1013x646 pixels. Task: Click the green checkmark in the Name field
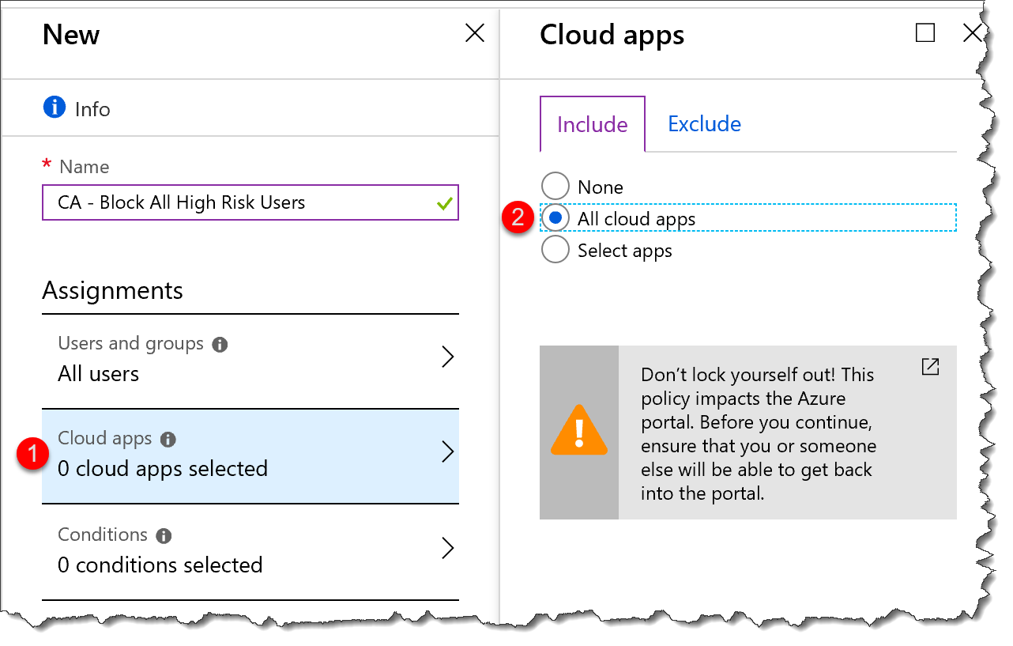(x=445, y=202)
